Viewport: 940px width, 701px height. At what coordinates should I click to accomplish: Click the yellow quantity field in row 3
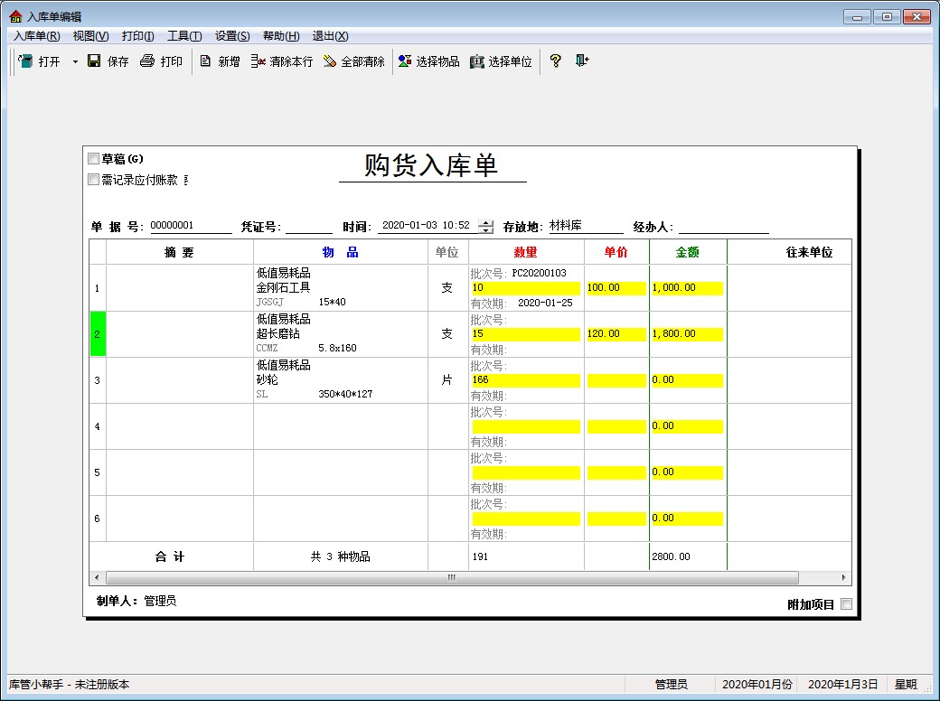coord(525,380)
